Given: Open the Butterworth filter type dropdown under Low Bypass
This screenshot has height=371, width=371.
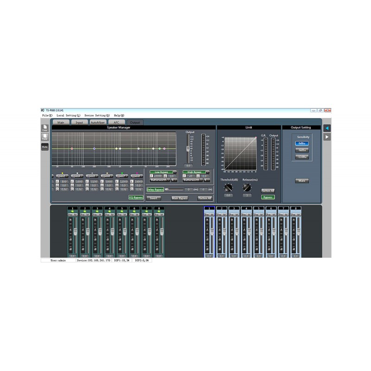Looking at the screenshot, I should (x=159, y=180).
